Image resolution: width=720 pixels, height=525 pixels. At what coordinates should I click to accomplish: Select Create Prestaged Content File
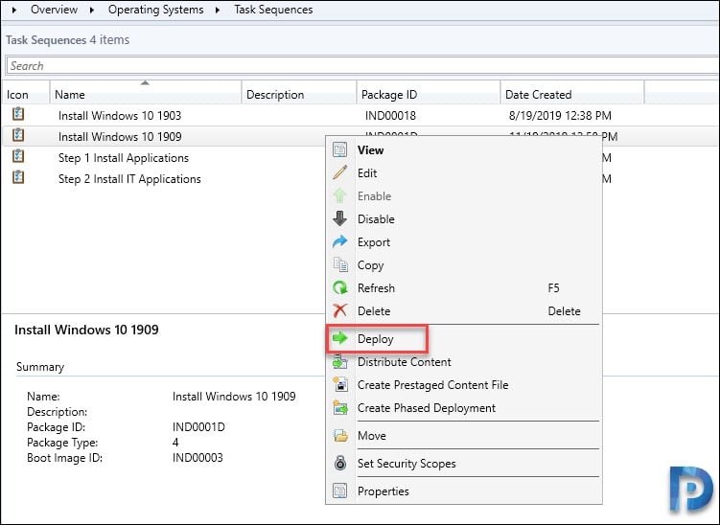click(x=464, y=384)
